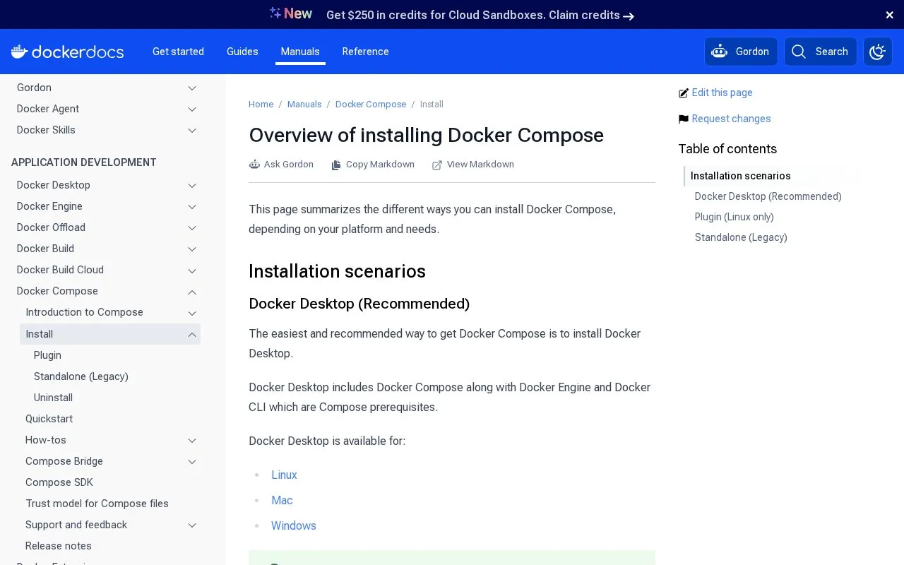904x565 pixels.
Task: Open Introduction to Compose sidebar entry
Action: 84,312
